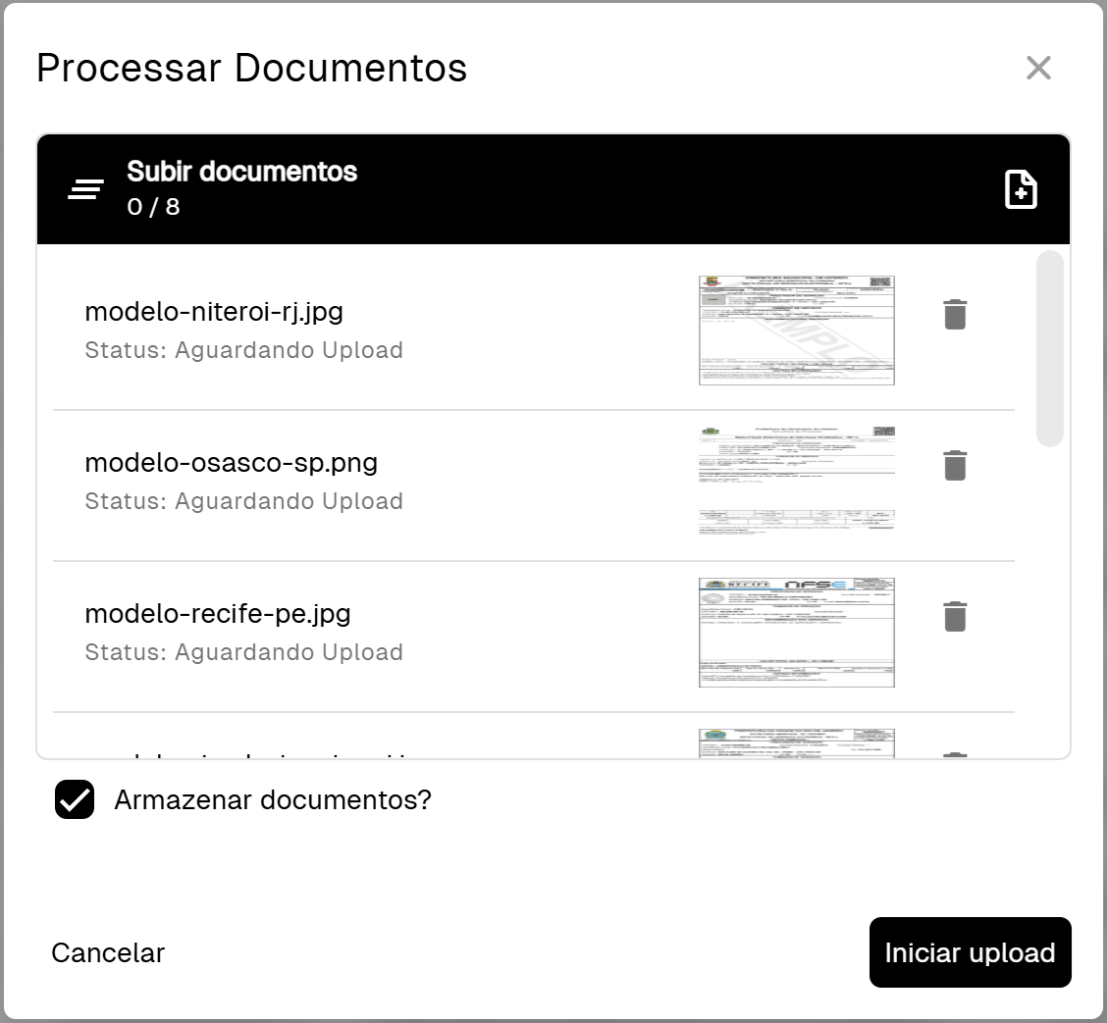Uncheck the Armazenar documentos checkbox
1107x1023 pixels.
[75, 799]
